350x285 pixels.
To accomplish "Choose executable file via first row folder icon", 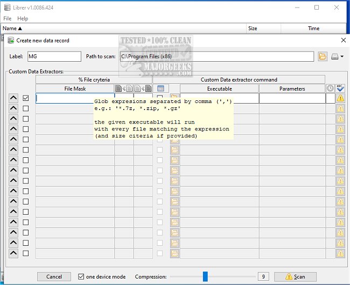I will coord(174,98).
